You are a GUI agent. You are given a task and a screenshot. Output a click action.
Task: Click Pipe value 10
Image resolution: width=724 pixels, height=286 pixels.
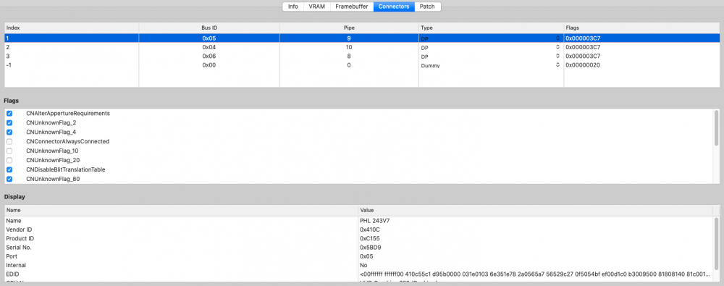(x=349, y=47)
